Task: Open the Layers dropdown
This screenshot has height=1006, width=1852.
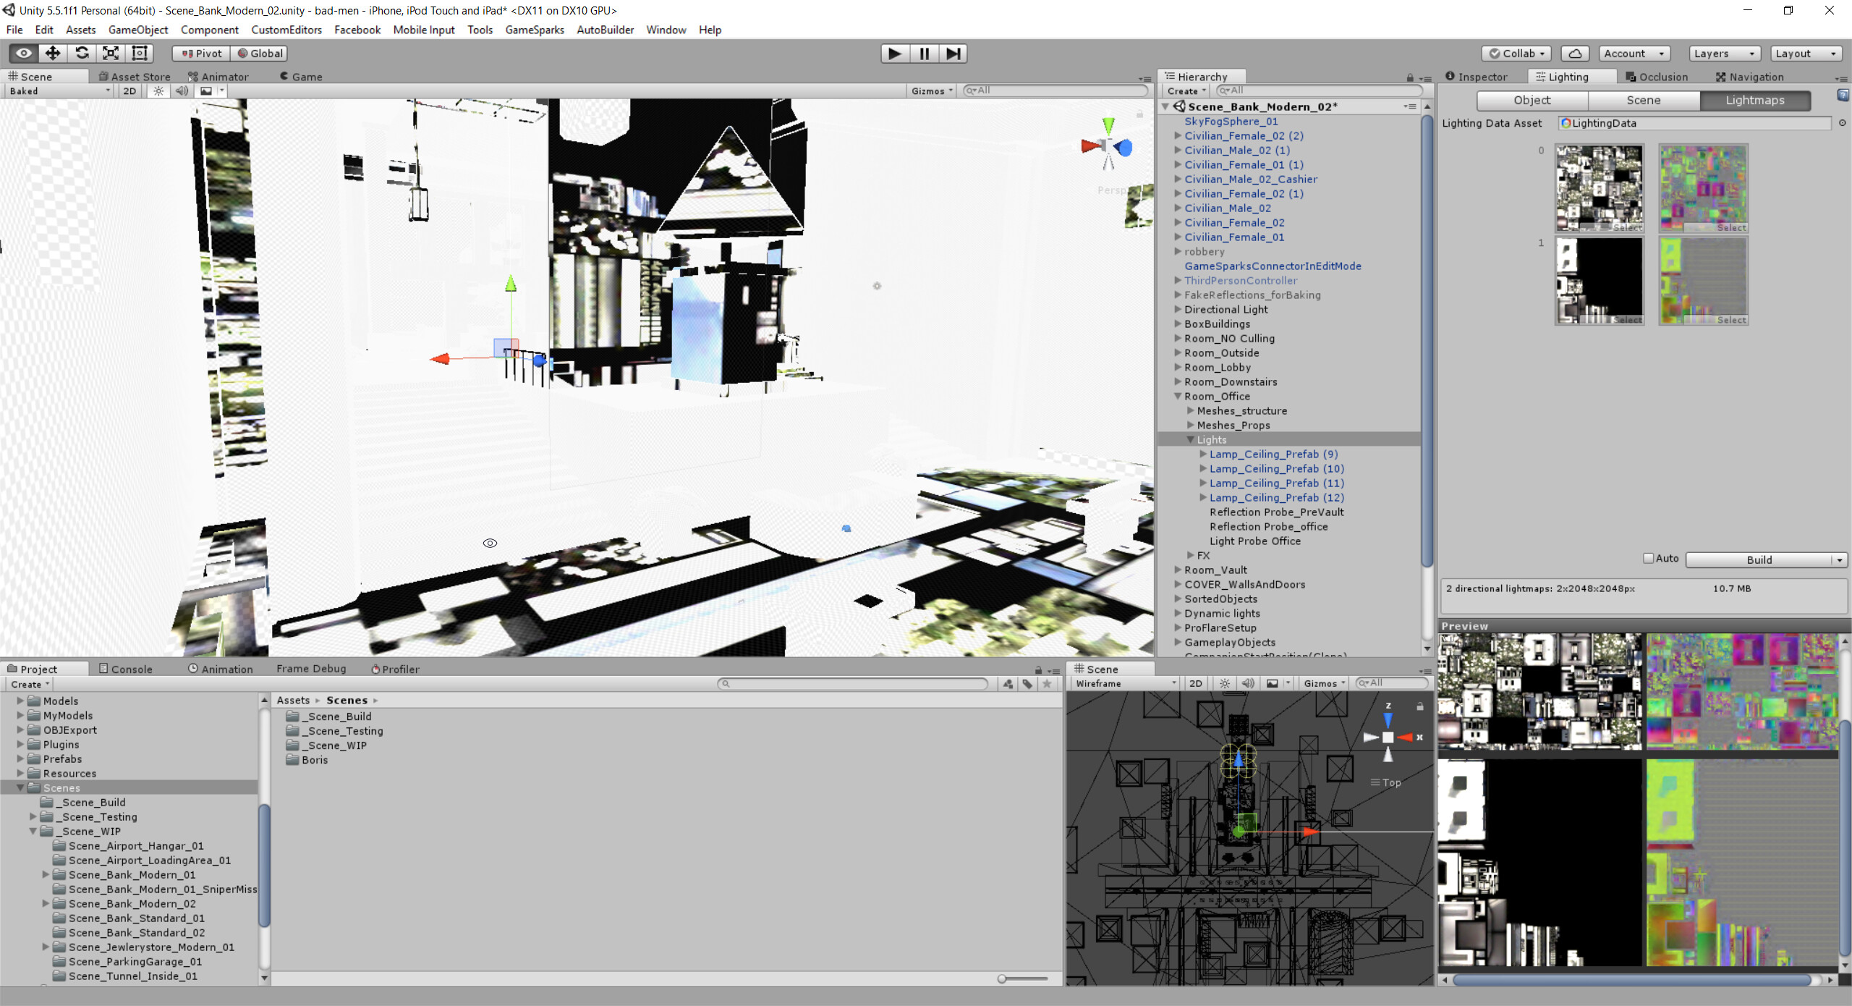Action: coord(1724,53)
